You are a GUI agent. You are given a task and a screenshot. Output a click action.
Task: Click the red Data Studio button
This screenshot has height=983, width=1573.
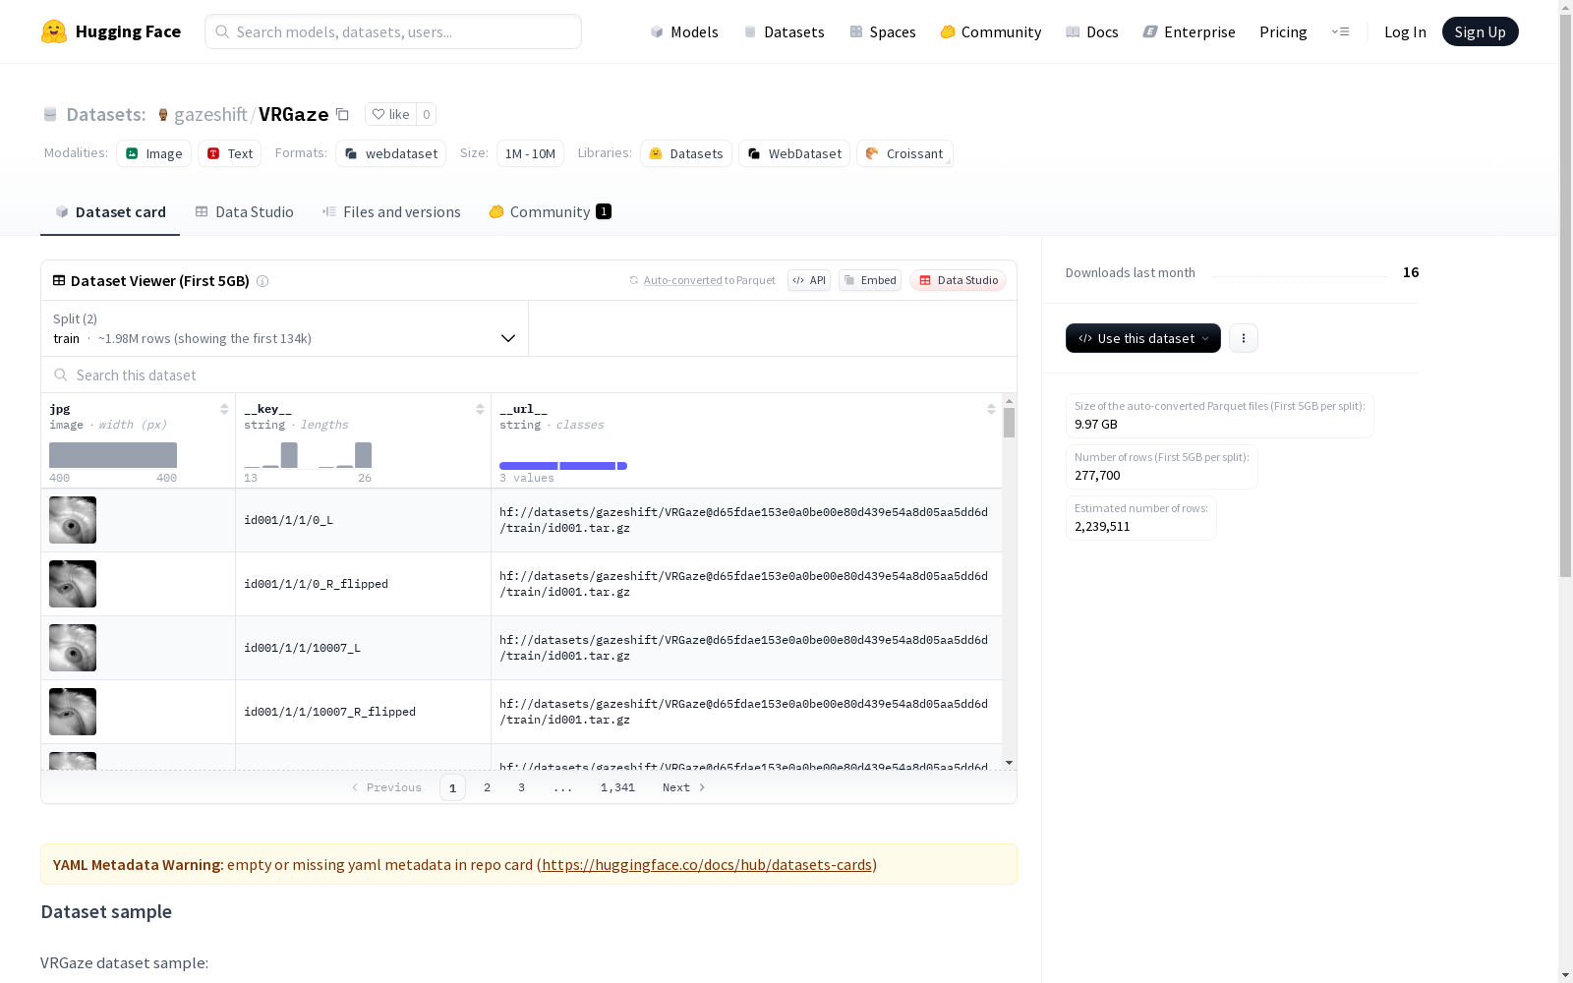click(x=958, y=280)
